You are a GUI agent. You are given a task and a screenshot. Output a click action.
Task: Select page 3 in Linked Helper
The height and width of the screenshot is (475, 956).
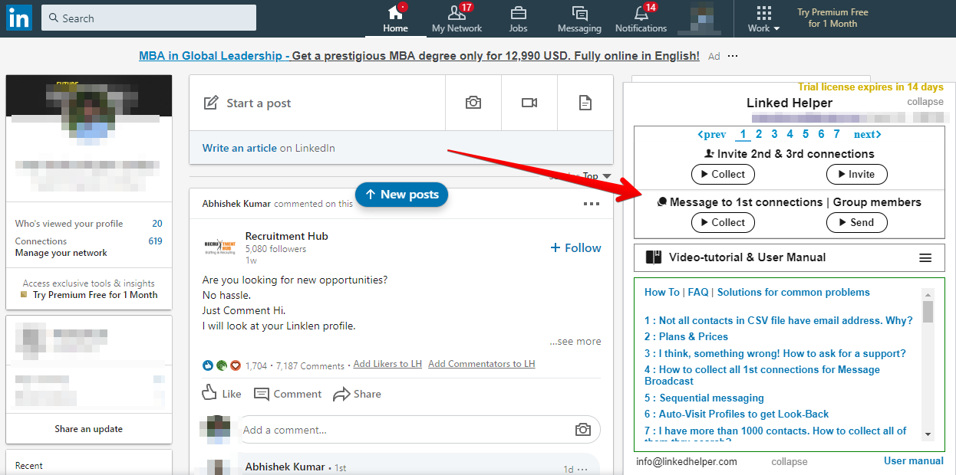[774, 134]
